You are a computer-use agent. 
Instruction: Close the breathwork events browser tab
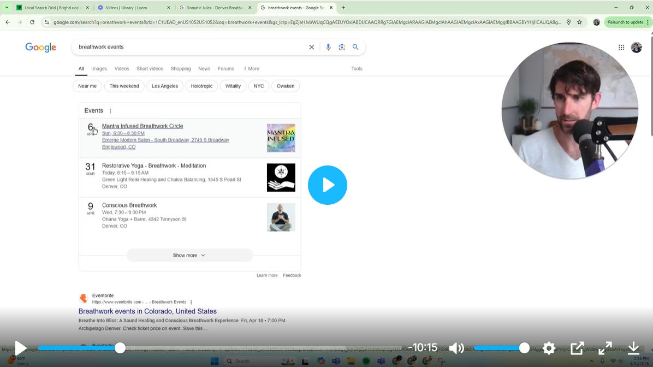tap(331, 8)
